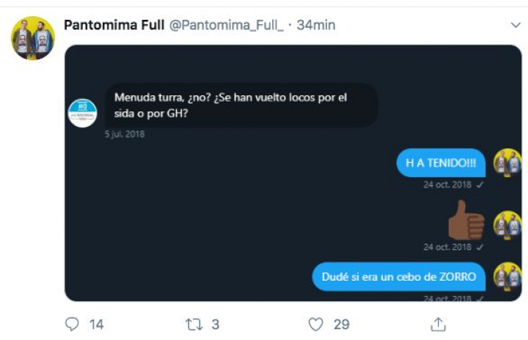Click the sender avatar beside the gray message

point(82,113)
